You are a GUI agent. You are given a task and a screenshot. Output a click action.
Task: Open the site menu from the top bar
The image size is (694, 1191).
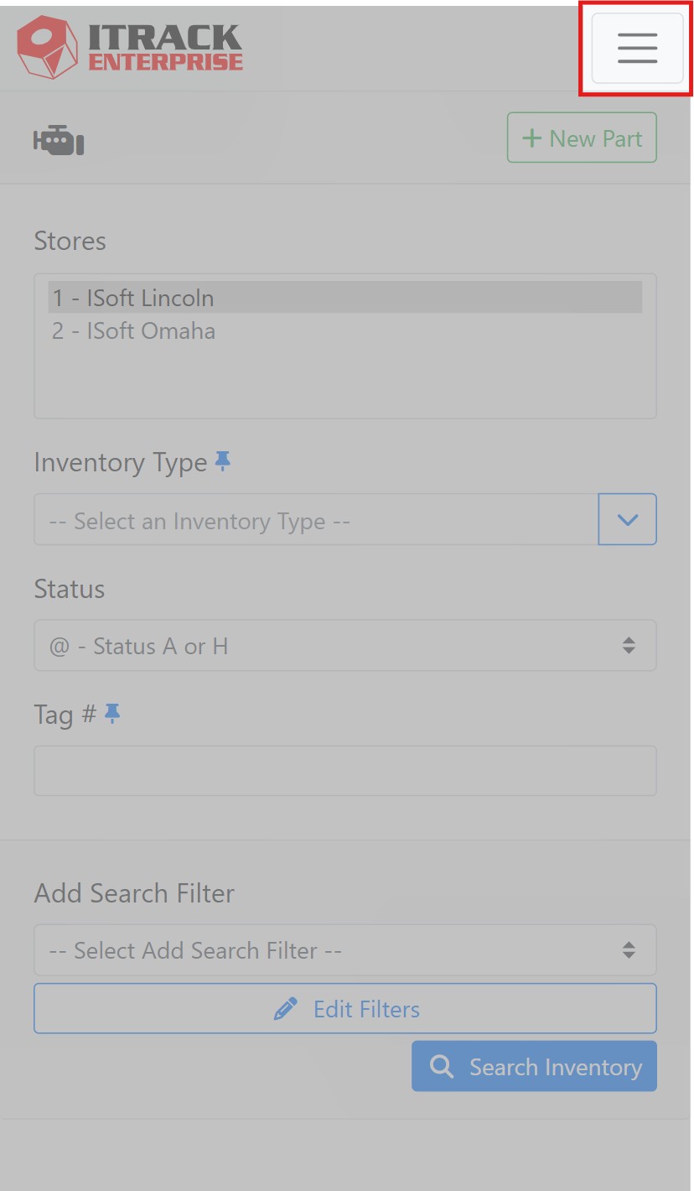(636, 48)
